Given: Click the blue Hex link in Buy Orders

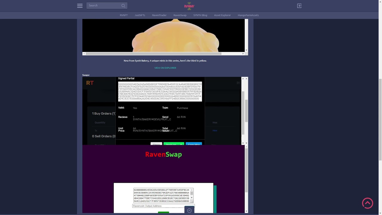Looking at the screenshot, I should [x=215, y=130].
